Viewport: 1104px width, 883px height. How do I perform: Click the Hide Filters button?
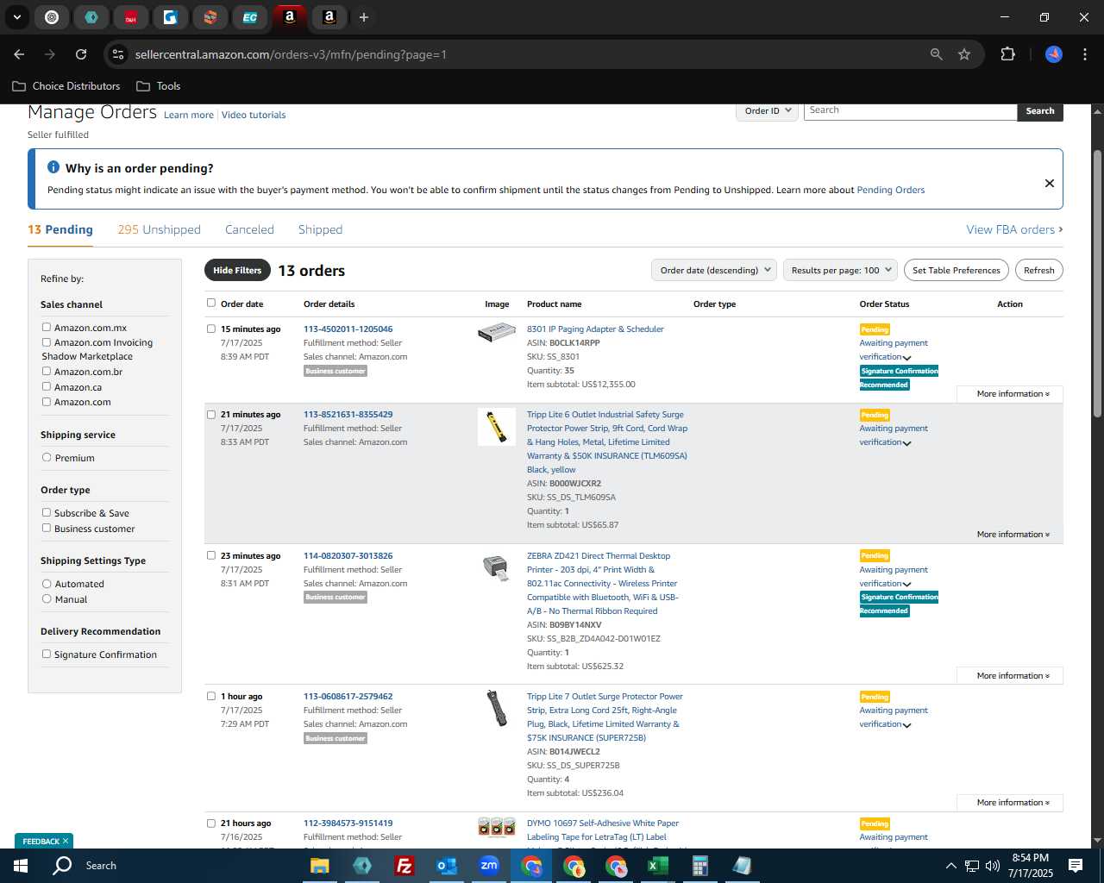237,270
